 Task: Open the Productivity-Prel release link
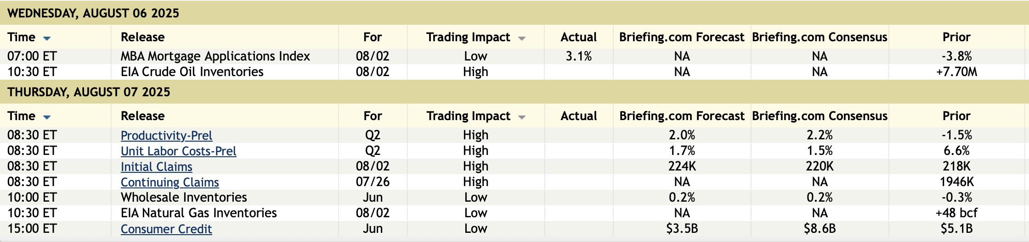point(166,135)
